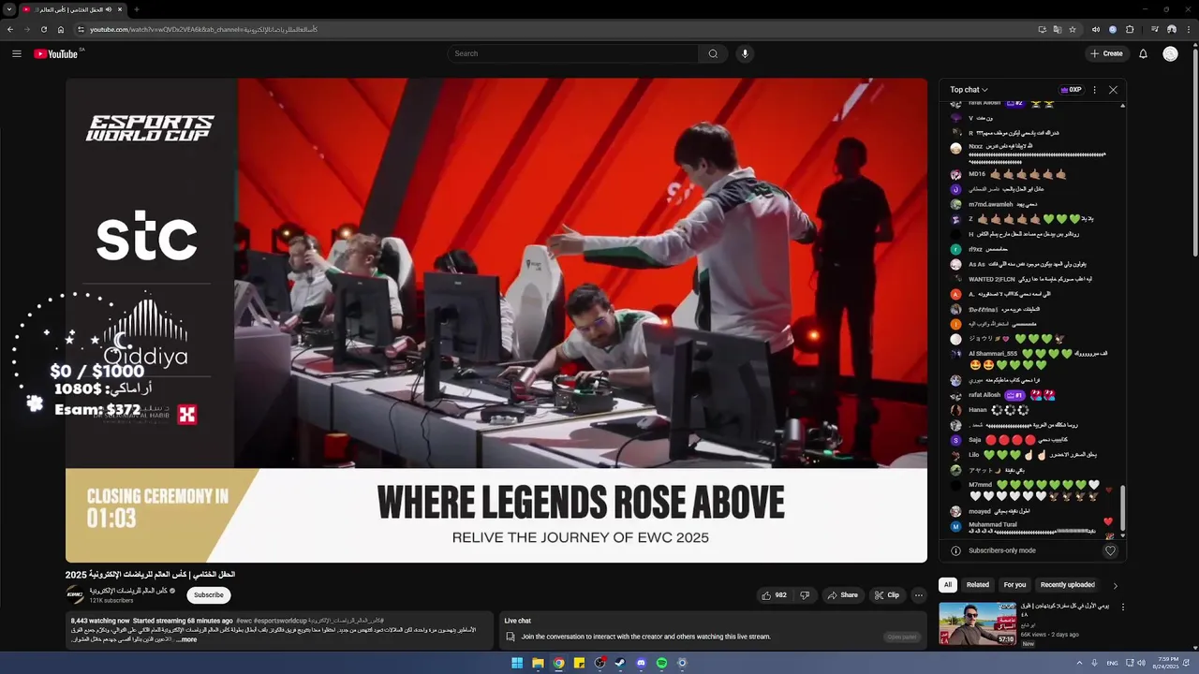Open live chat options three-dot menu
The image size is (1199, 674).
click(x=1094, y=90)
